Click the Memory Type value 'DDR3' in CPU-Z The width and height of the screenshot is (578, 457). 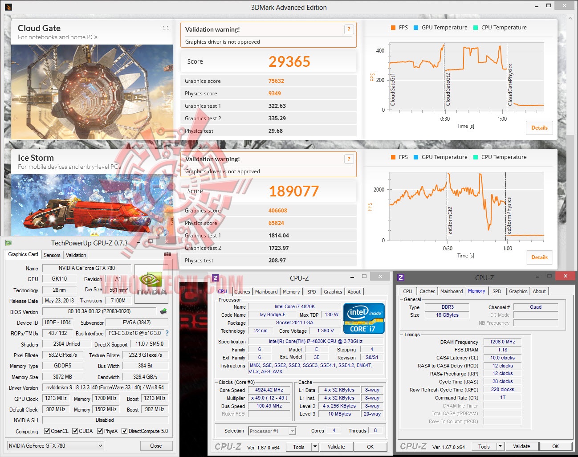click(x=447, y=307)
